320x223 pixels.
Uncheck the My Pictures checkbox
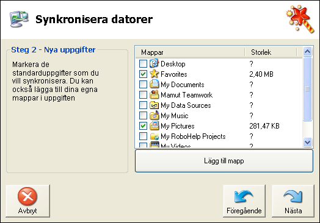143,126
